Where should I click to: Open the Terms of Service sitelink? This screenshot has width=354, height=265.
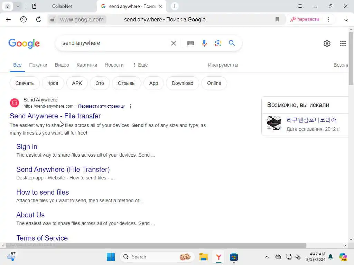point(42,238)
